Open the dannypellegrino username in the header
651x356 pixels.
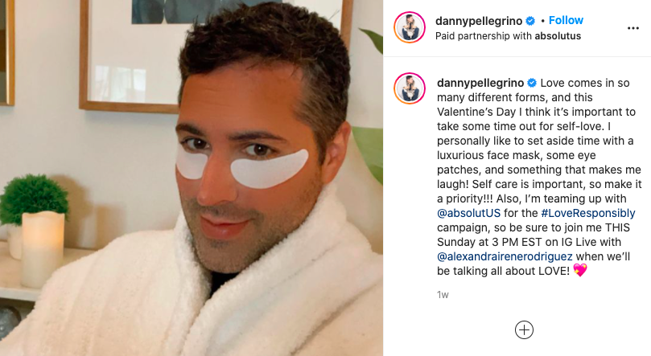click(479, 21)
